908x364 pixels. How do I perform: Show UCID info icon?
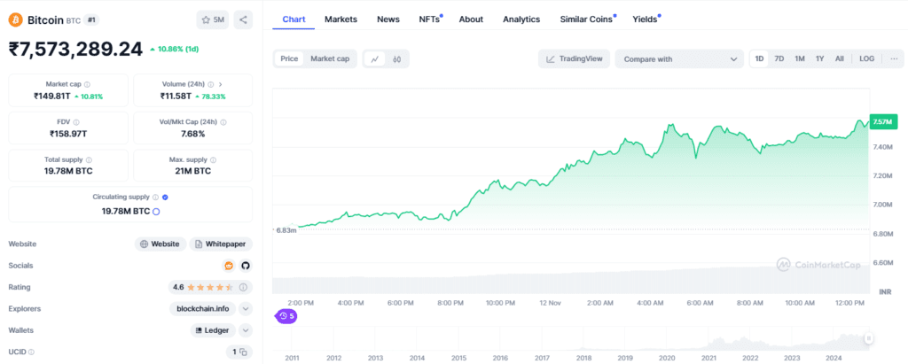[x=31, y=352]
